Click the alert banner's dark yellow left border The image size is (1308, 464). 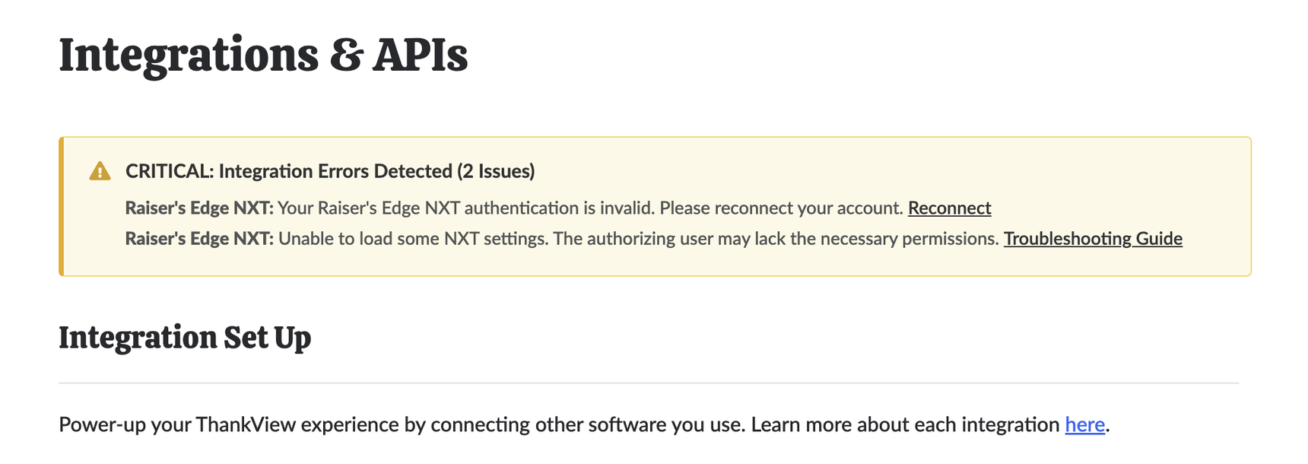click(61, 206)
